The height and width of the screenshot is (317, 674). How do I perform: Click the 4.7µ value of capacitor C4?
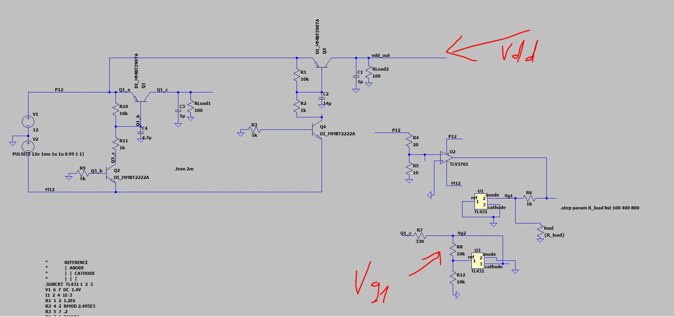(147, 138)
